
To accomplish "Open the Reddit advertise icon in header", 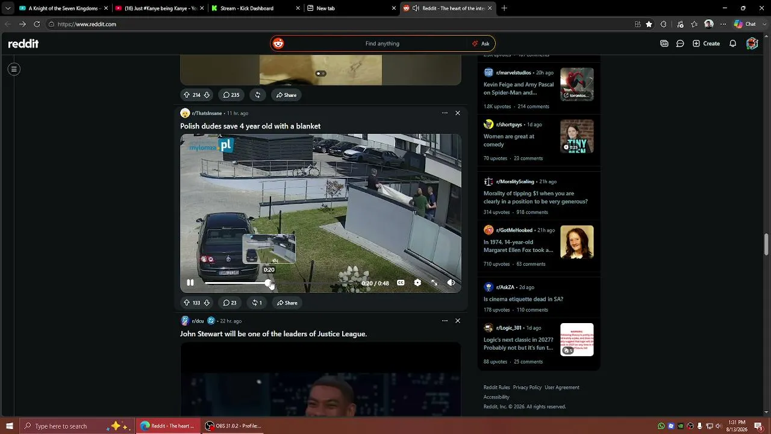I will (664, 43).
